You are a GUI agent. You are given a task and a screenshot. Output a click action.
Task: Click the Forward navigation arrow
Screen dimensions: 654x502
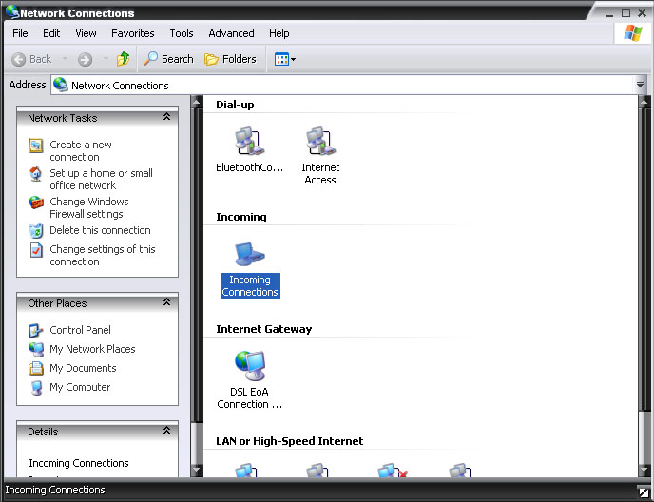[x=85, y=59]
